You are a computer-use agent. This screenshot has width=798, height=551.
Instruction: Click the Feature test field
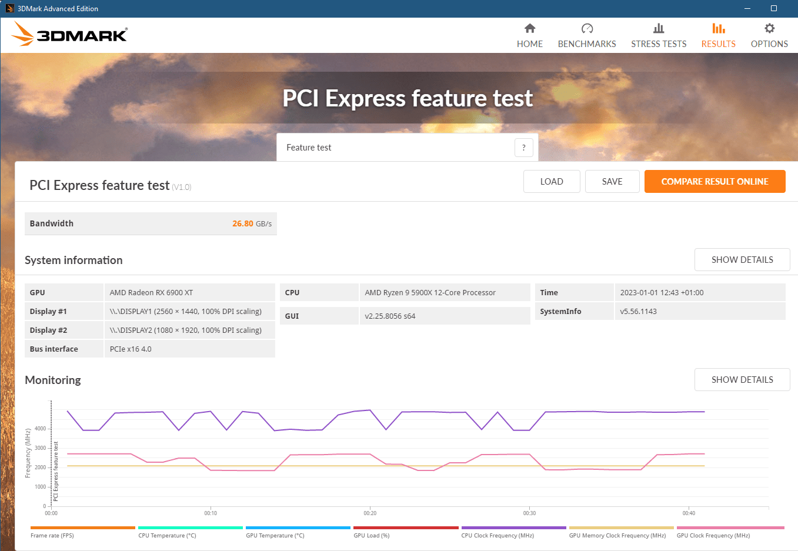[x=408, y=148]
